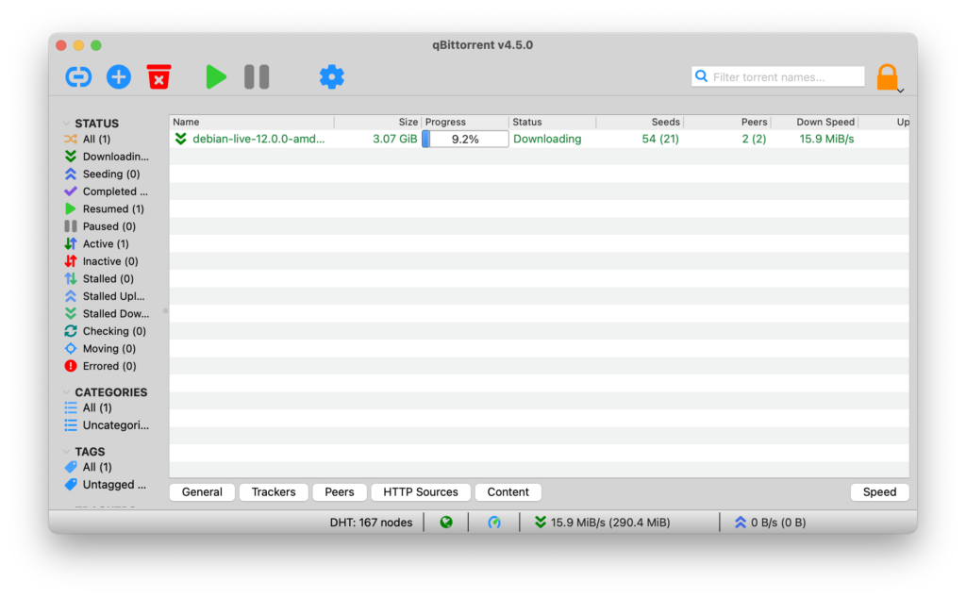This screenshot has height=598, width=966.
Task: Sort by the Name column header
Action: (x=252, y=122)
